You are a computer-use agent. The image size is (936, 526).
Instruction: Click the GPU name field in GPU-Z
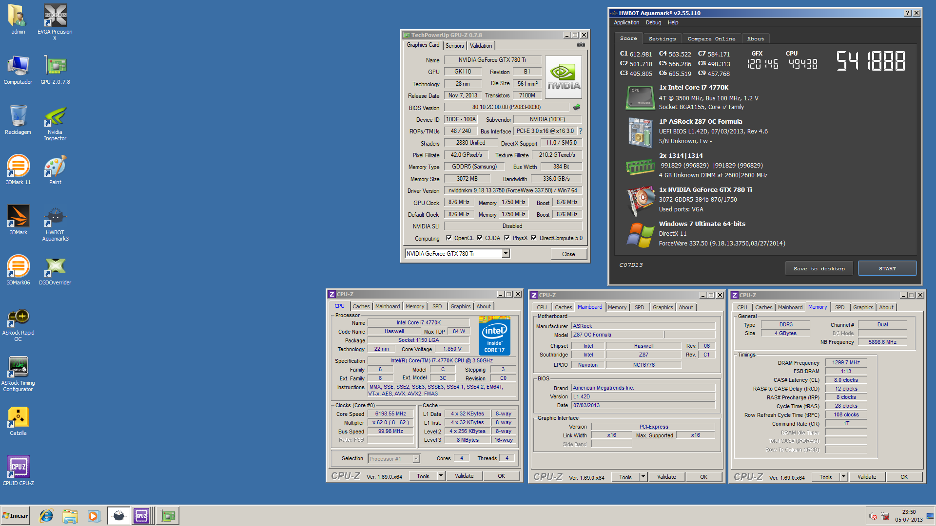point(492,60)
